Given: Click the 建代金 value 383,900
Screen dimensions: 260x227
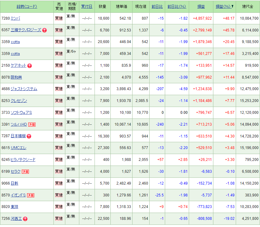Looking at the screenshot, I should pyautogui.click(x=252, y=195).
